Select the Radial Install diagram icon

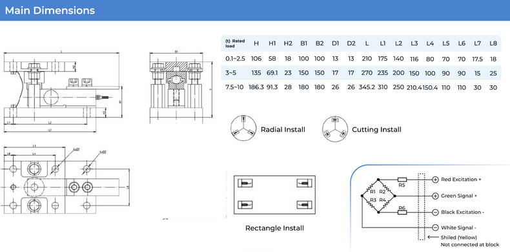pos(243,129)
